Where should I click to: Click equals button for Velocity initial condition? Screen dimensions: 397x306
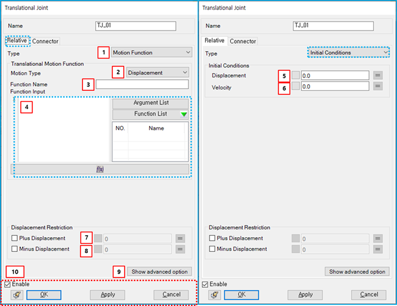[377, 86]
